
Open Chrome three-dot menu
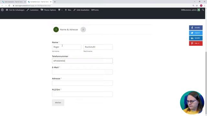pyautogui.click(x=205, y=6)
